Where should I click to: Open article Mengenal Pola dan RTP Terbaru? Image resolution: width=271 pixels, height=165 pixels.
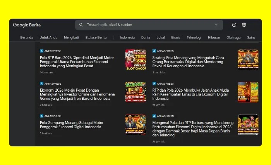click(x=193, y=129)
